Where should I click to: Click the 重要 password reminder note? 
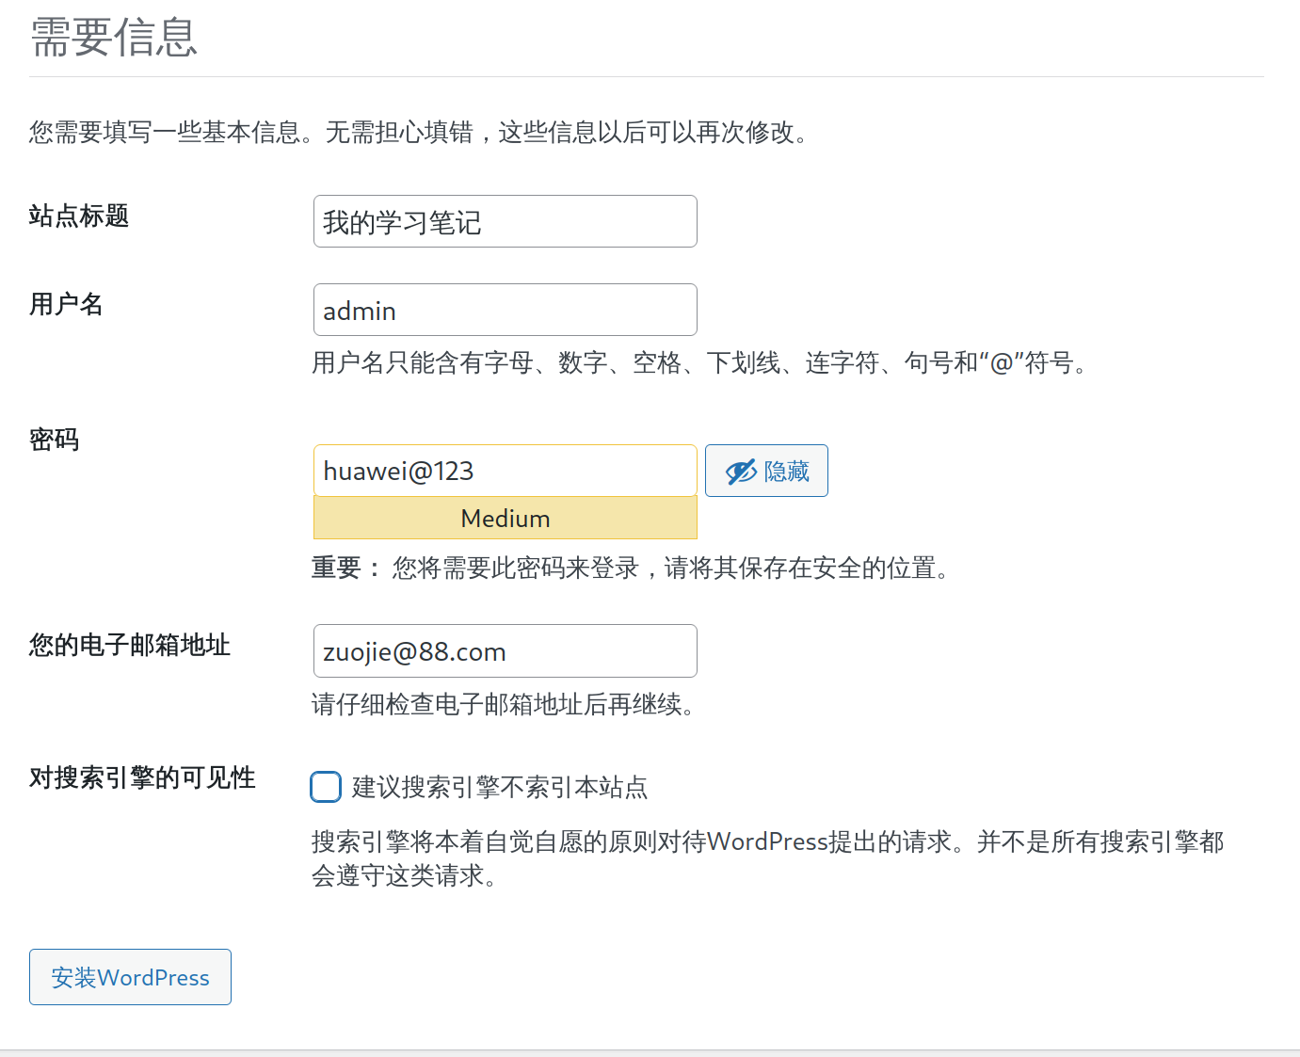click(631, 569)
